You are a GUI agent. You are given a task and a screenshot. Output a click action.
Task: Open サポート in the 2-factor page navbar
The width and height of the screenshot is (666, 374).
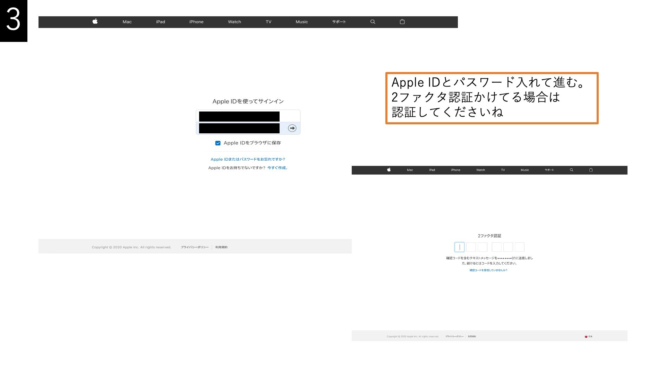[x=549, y=170]
